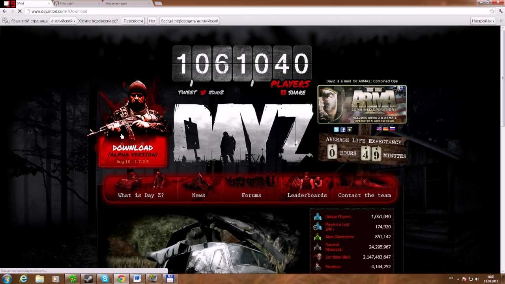The width and height of the screenshot is (505, 284).
Task: Switch site language with the German flag
Action: coord(386,129)
